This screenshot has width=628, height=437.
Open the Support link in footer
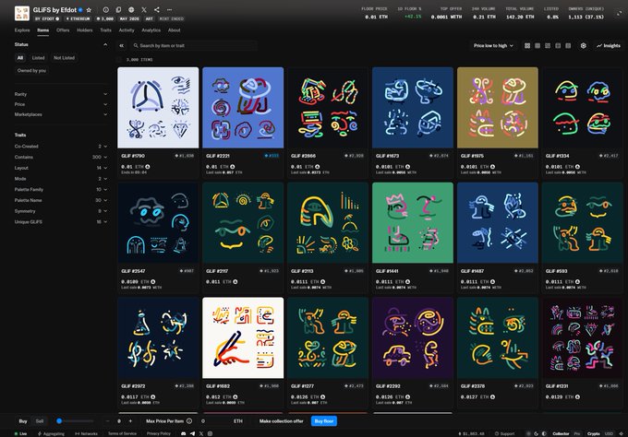pyautogui.click(x=504, y=433)
